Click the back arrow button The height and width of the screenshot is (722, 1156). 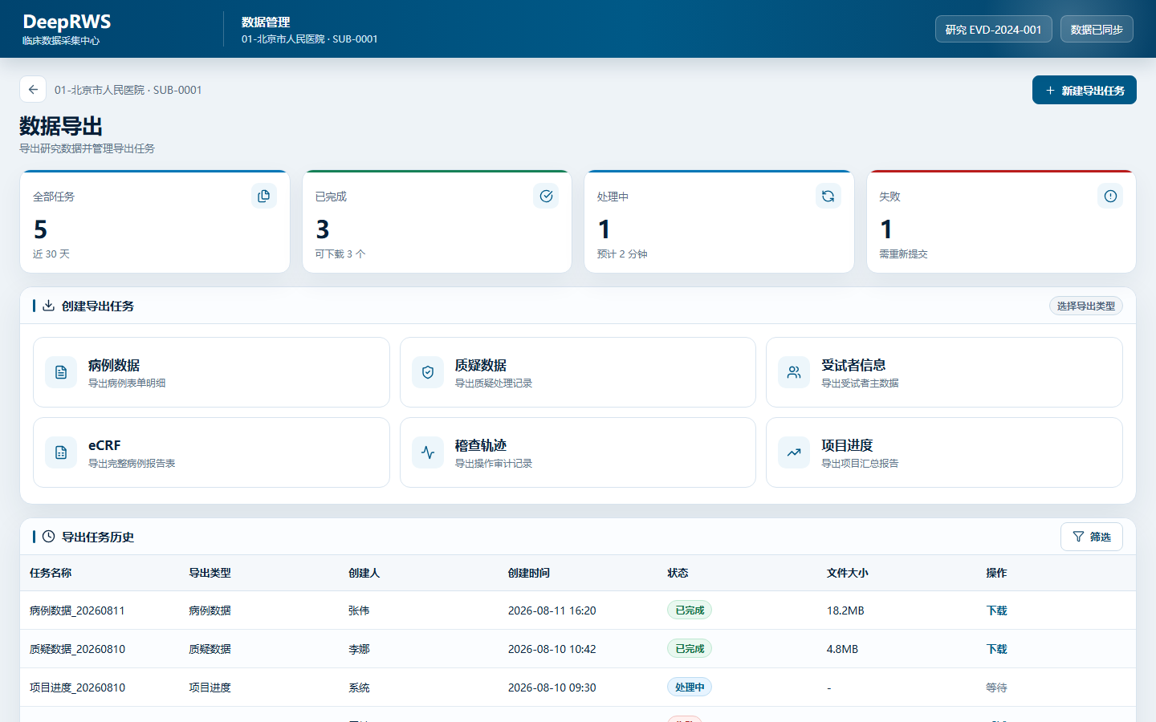click(x=33, y=90)
